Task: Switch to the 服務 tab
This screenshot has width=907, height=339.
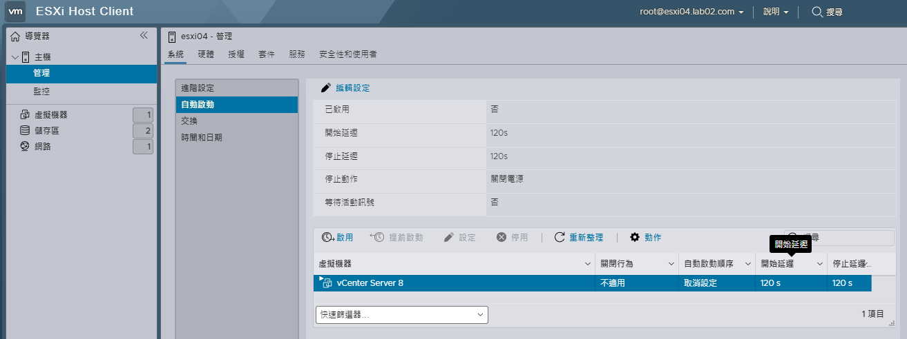Action: 297,54
